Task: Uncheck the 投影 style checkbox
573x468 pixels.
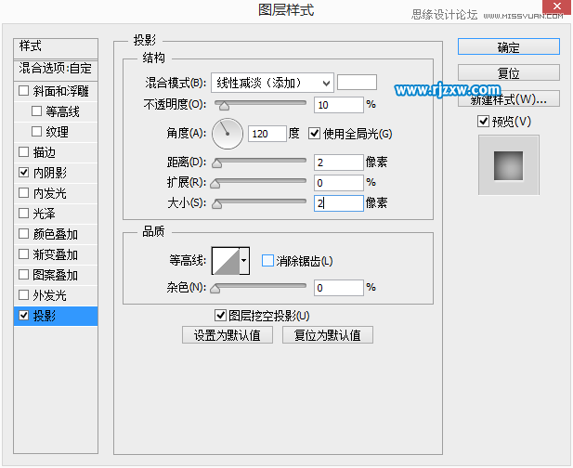Action: pyautogui.click(x=24, y=316)
